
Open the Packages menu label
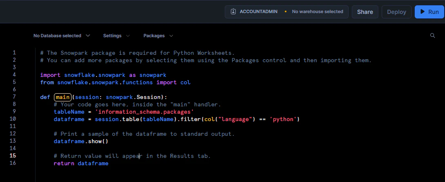pyautogui.click(x=154, y=36)
